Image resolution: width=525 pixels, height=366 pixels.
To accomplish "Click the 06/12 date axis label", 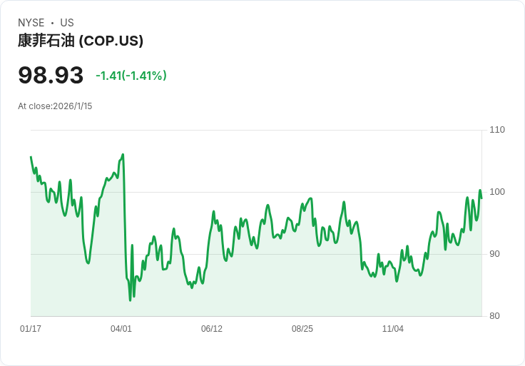I will [x=212, y=329].
